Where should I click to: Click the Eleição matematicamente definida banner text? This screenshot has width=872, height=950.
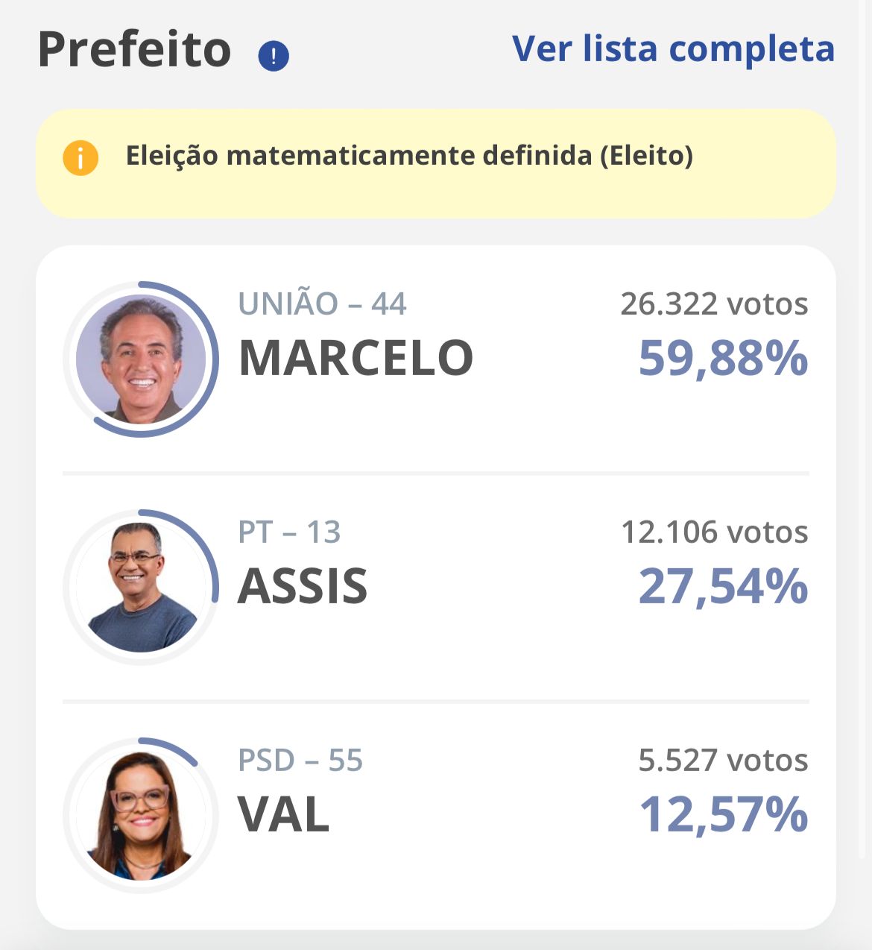[409, 156]
